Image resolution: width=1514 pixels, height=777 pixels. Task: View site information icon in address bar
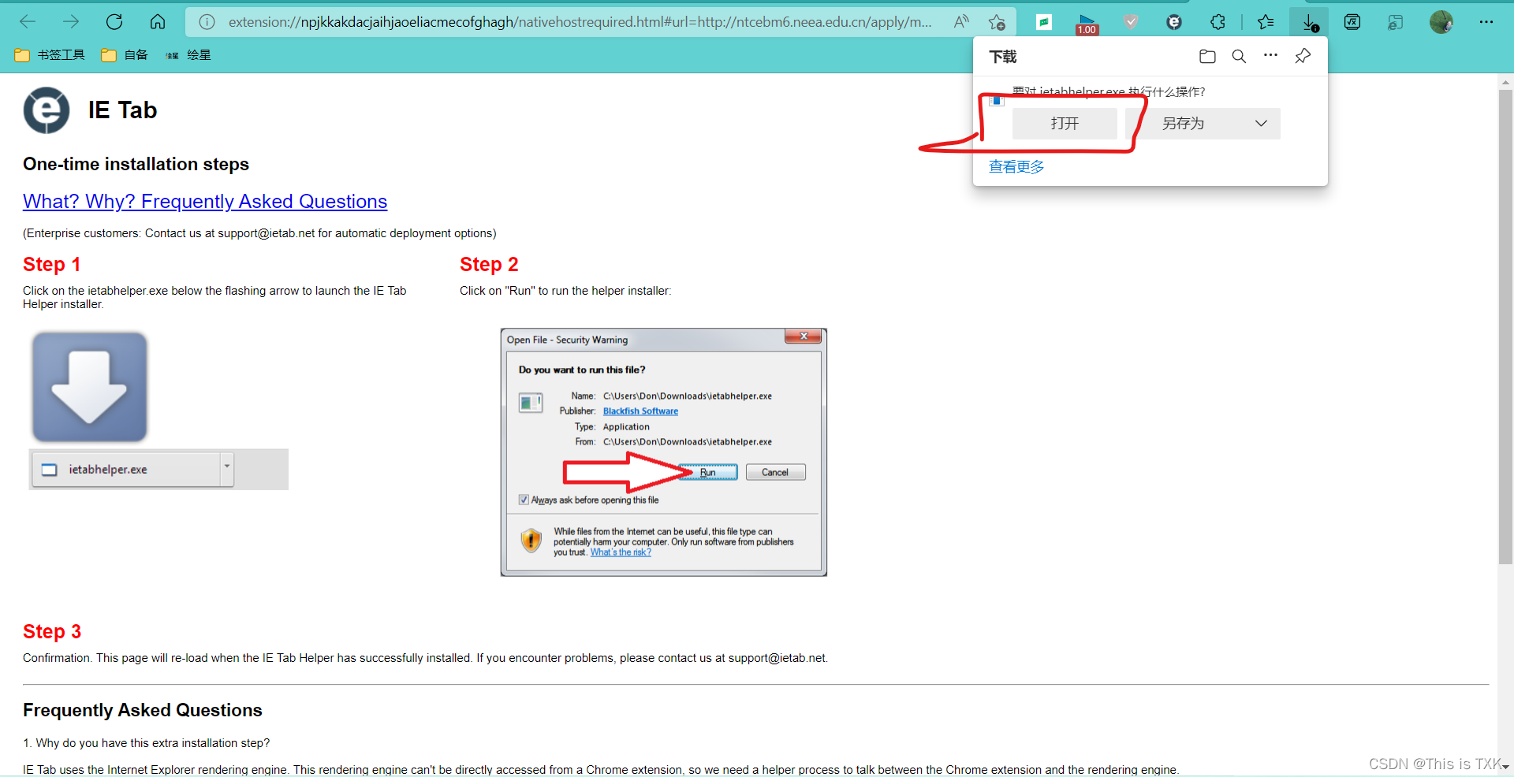[x=207, y=22]
